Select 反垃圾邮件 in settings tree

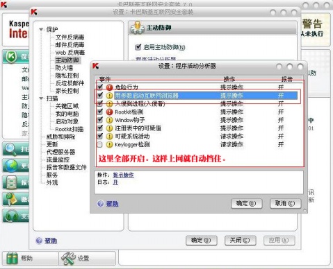click(70, 83)
